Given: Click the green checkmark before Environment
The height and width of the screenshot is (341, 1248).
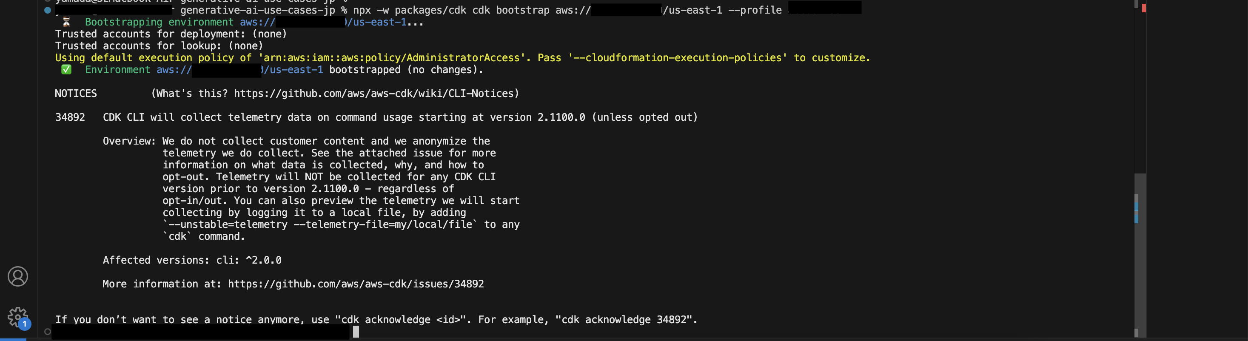Looking at the screenshot, I should [66, 70].
